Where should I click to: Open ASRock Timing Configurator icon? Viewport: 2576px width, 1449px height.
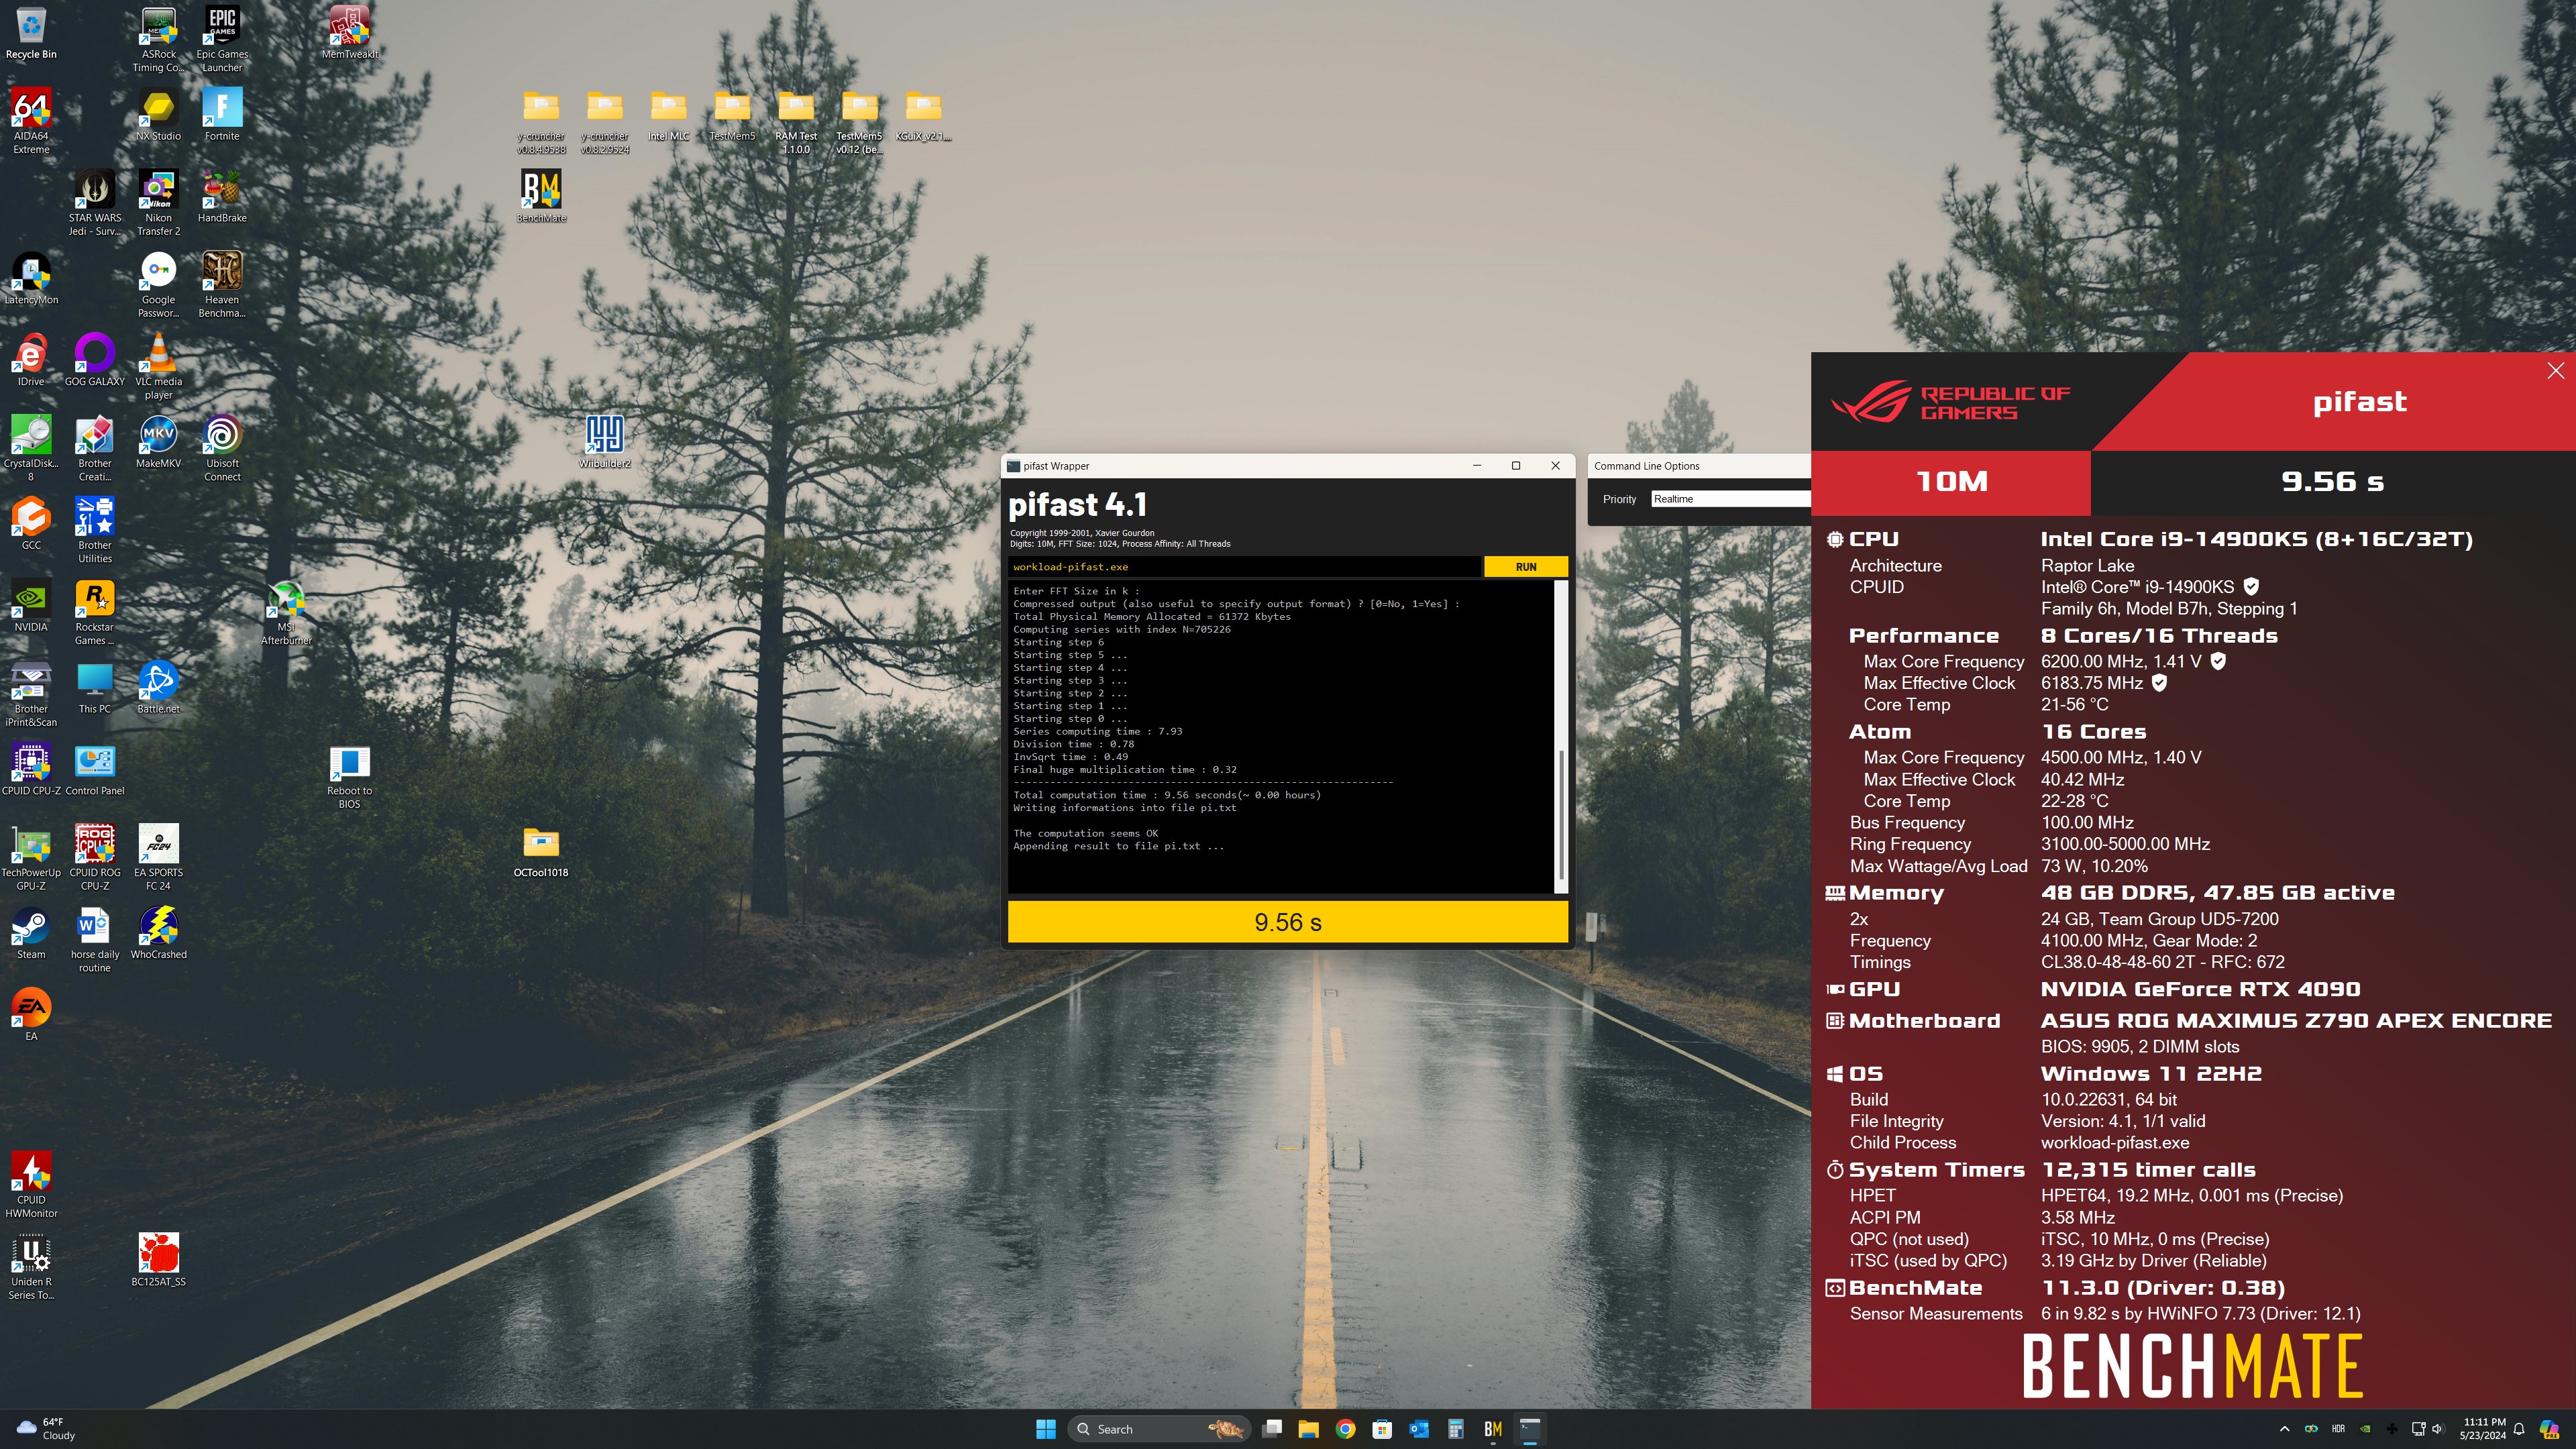(x=158, y=39)
